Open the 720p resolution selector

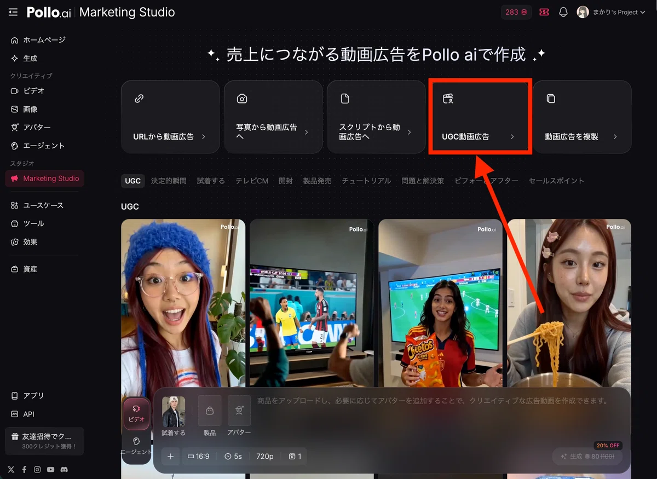tap(265, 456)
